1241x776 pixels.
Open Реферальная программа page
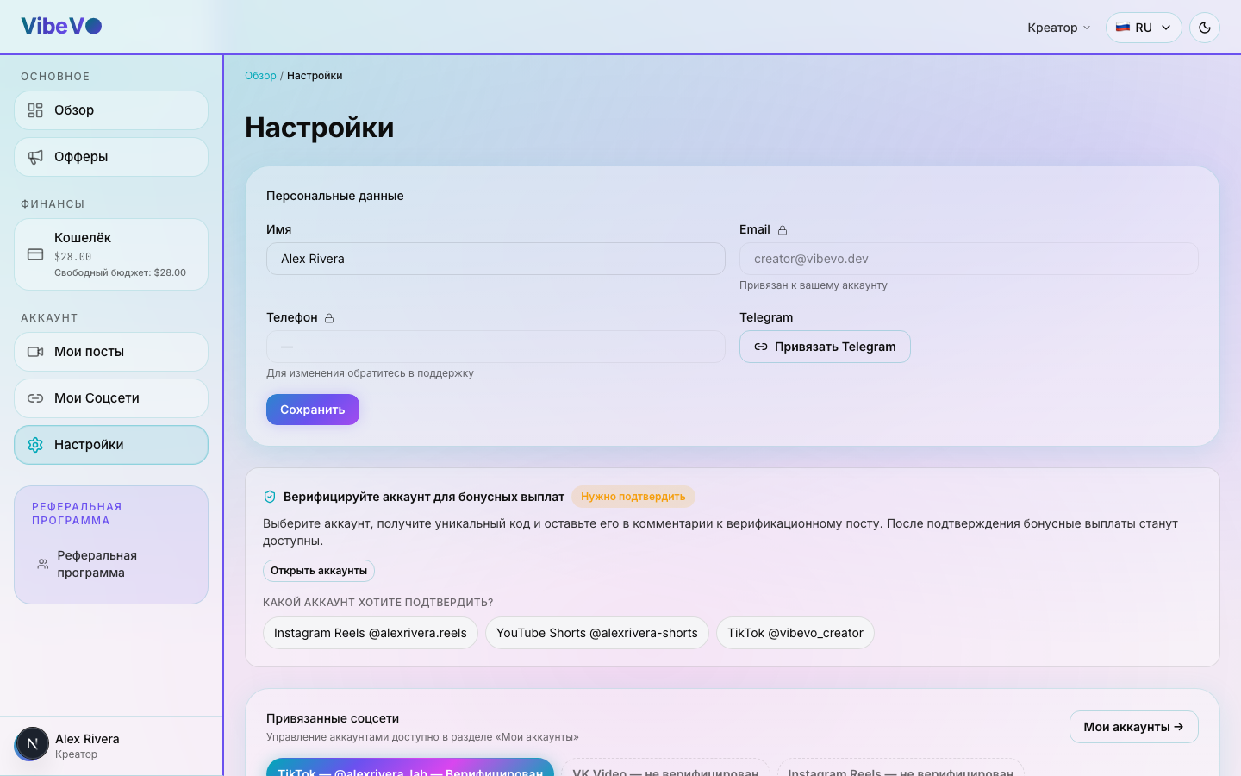click(111, 564)
